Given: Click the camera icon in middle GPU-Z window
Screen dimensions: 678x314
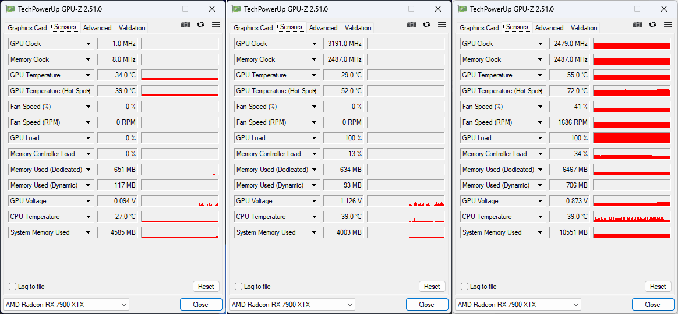Looking at the screenshot, I should (412, 24).
